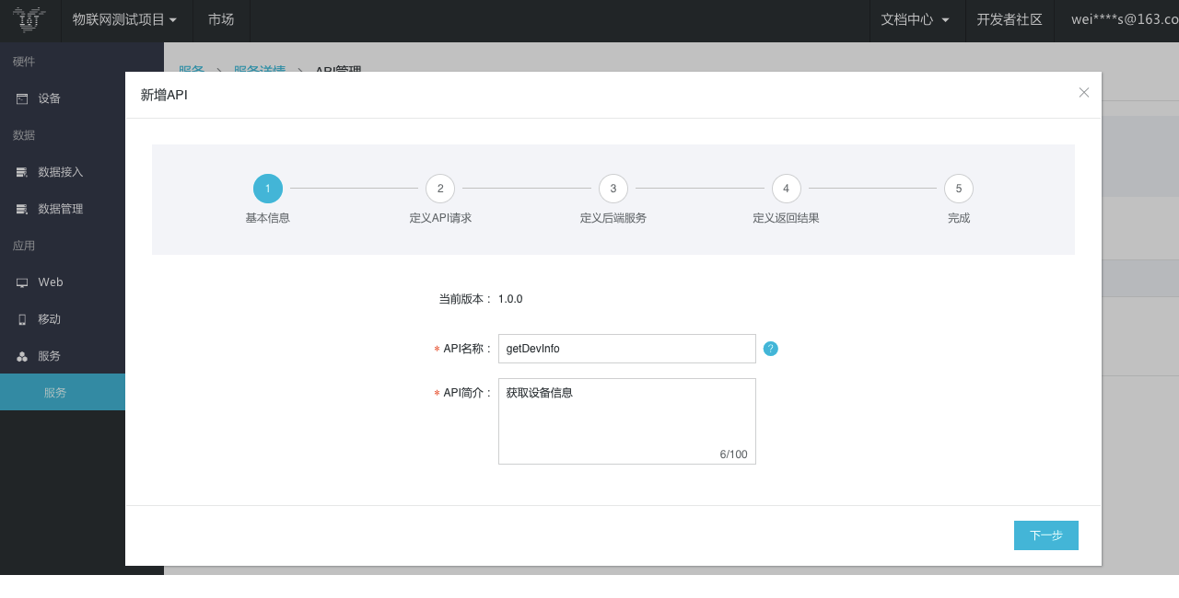
Task: Click the 完成 step label
Action: tap(959, 218)
